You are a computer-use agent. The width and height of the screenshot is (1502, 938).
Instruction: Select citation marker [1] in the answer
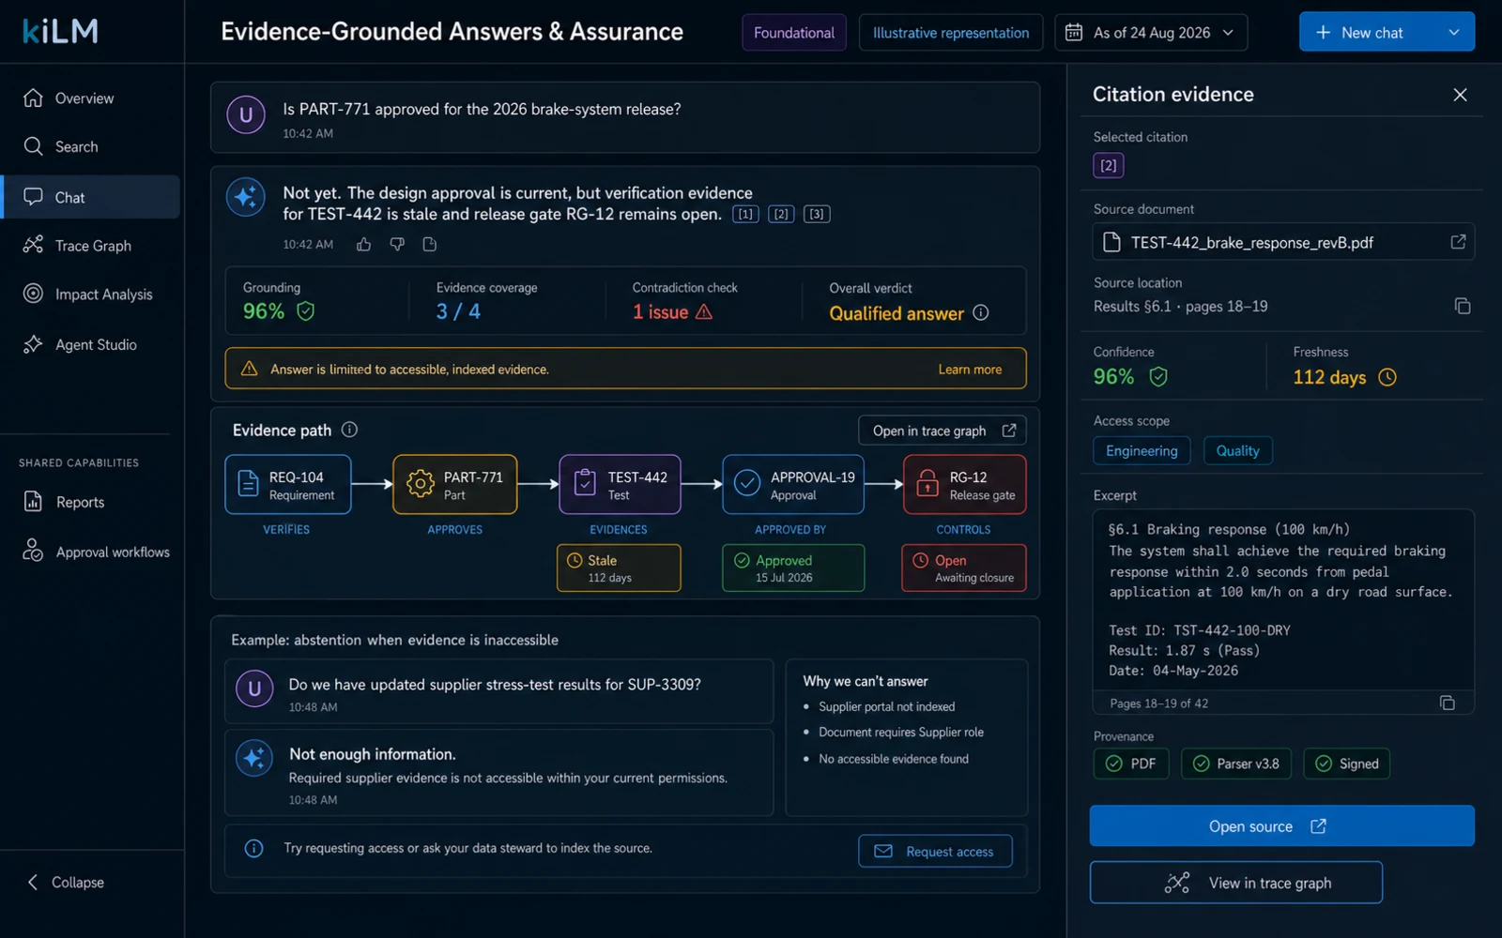[x=745, y=214]
